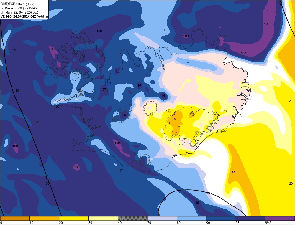Click the 10–20 orange legend swatch
This screenshot has height=225, width=295.
pos(45,219)
